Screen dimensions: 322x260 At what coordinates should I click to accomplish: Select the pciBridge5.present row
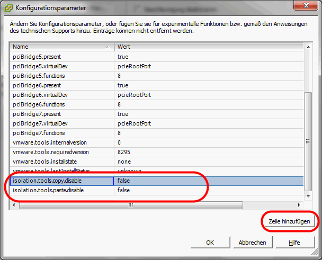coord(61,57)
